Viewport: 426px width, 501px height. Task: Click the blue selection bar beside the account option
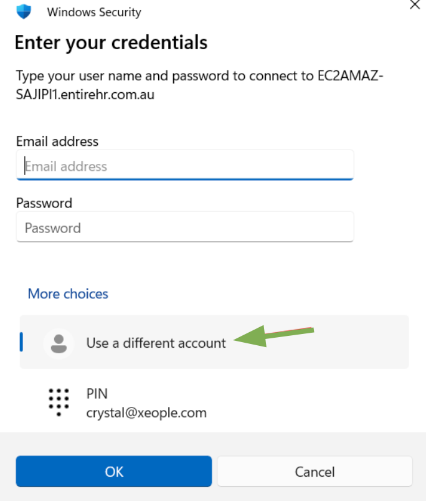(x=22, y=341)
